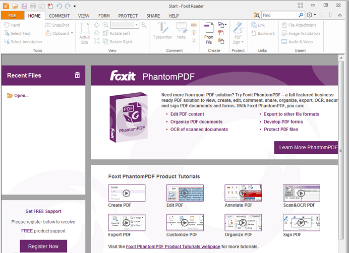Viewport: 349px width, 253px height.
Task: Create PDF From File
Action: pyautogui.click(x=209, y=33)
